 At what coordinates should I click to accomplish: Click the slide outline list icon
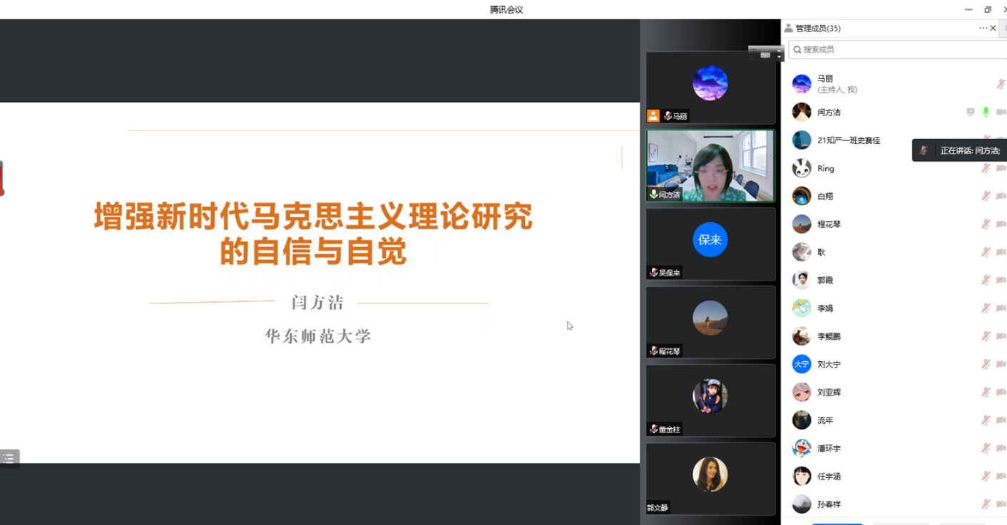pyautogui.click(x=9, y=458)
